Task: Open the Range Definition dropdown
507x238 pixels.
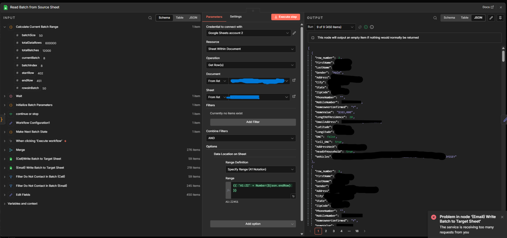Action: [x=261, y=169]
